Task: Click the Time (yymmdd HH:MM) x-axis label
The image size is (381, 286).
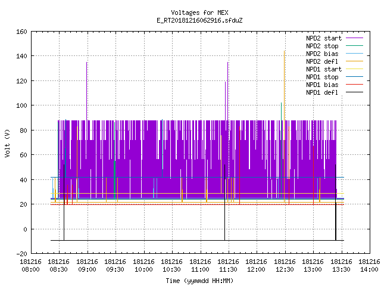Action: 199,281
